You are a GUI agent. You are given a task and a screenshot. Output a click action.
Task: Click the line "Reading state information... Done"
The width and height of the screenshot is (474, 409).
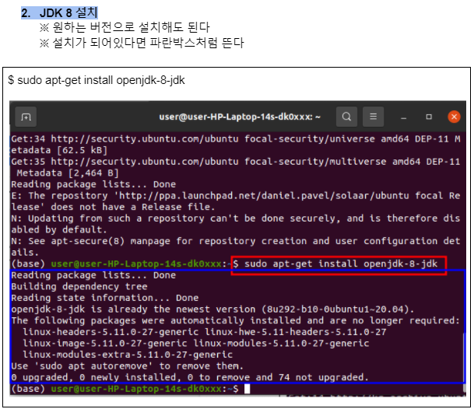[x=104, y=298]
